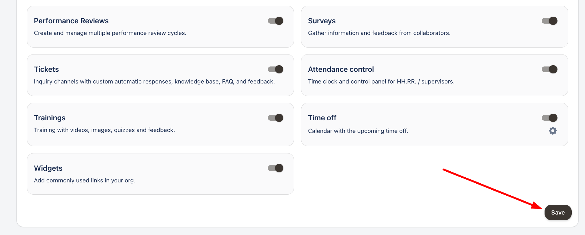Click the 'Time clock and control panel' description
This screenshot has height=235, width=585.
381,82
